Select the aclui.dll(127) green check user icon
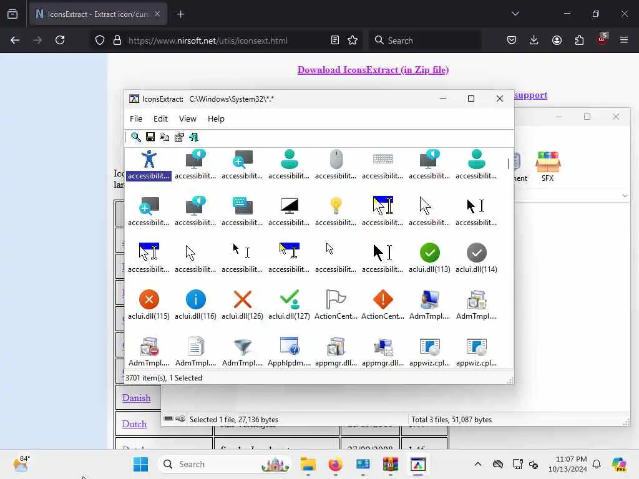Image resolution: width=639 pixels, height=479 pixels. pyautogui.click(x=290, y=299)
